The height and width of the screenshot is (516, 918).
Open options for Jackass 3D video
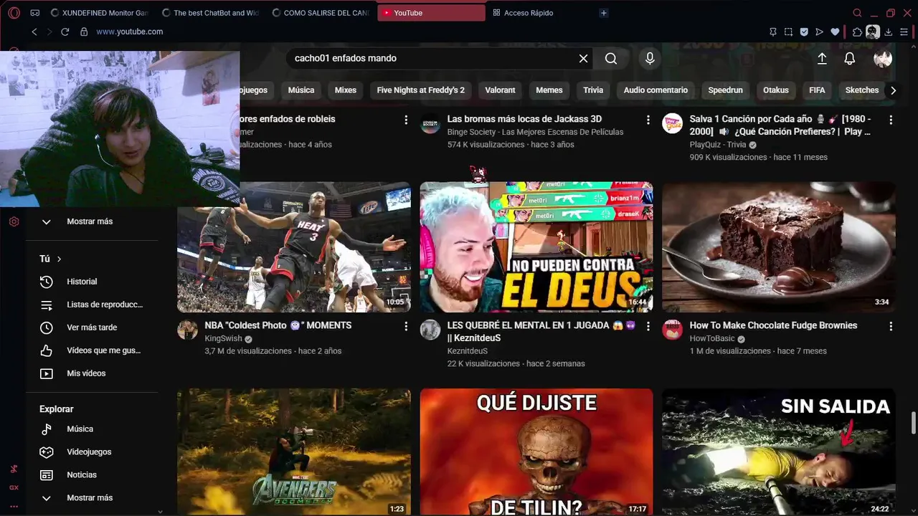[648, 120]
